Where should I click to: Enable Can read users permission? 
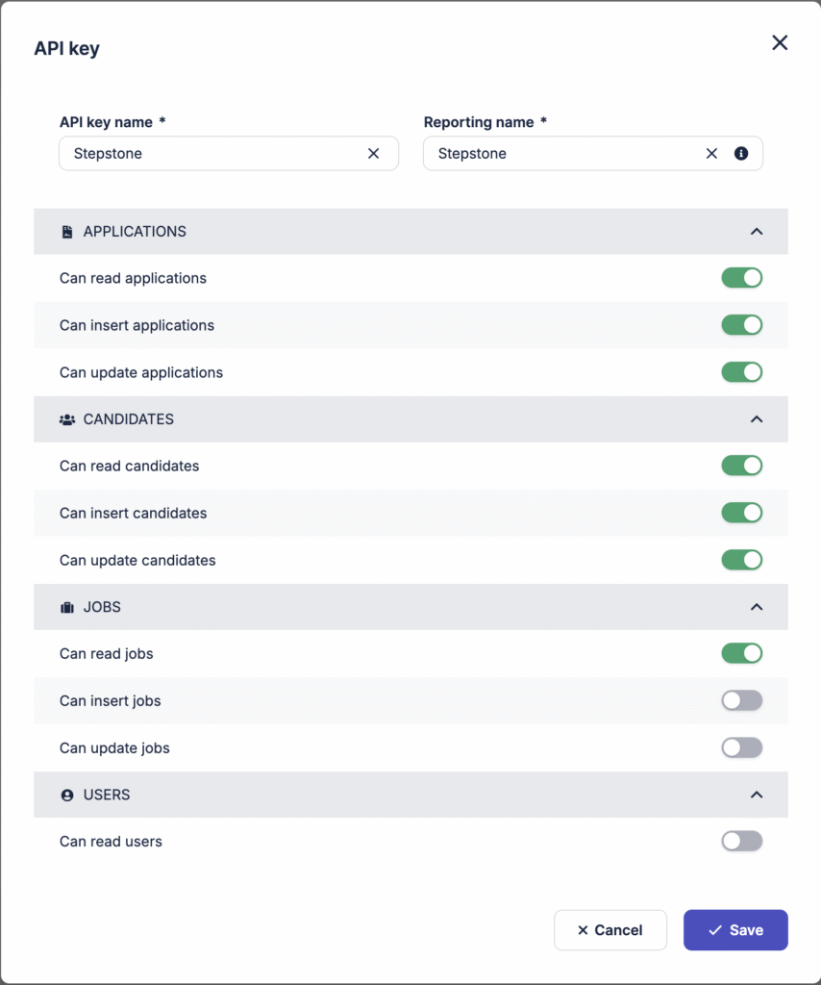pyautogui.click(x=741, y=842)
